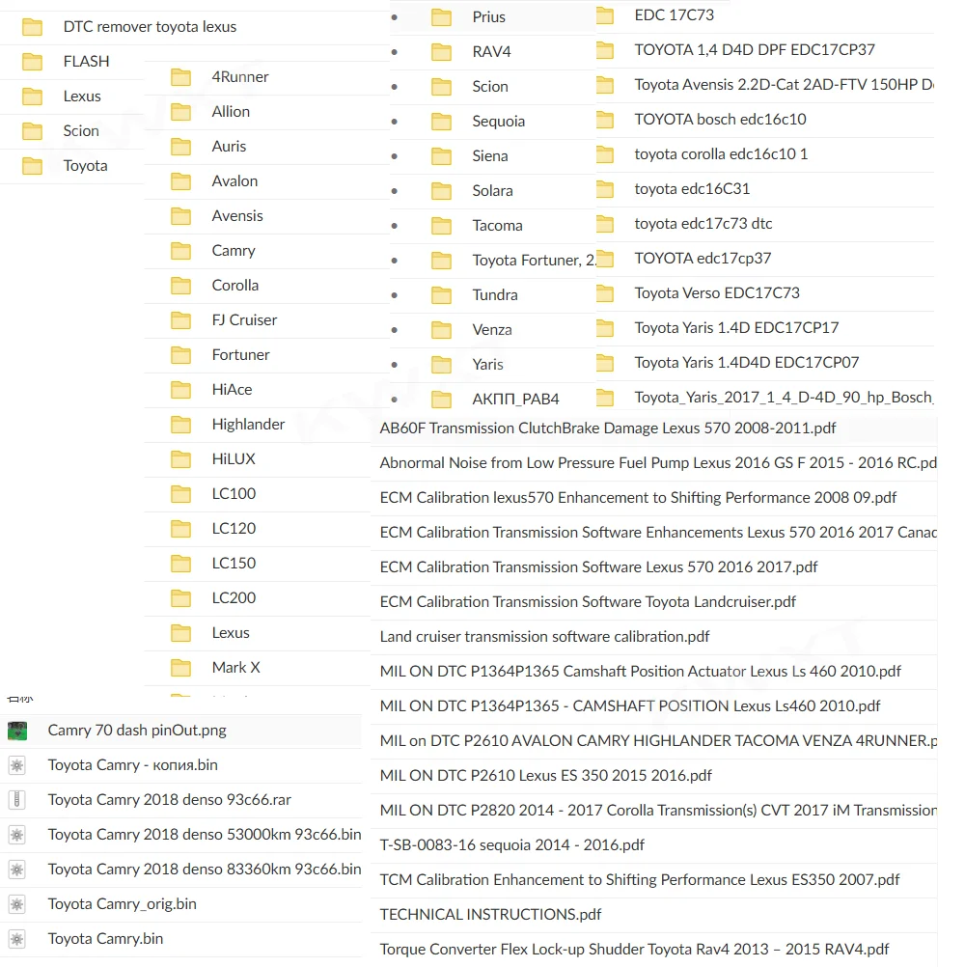Select Toyota Camry 2018 denso 53000km 93c66.bin
The width and height of the screenshot is (965, 967).
[205, 835]
